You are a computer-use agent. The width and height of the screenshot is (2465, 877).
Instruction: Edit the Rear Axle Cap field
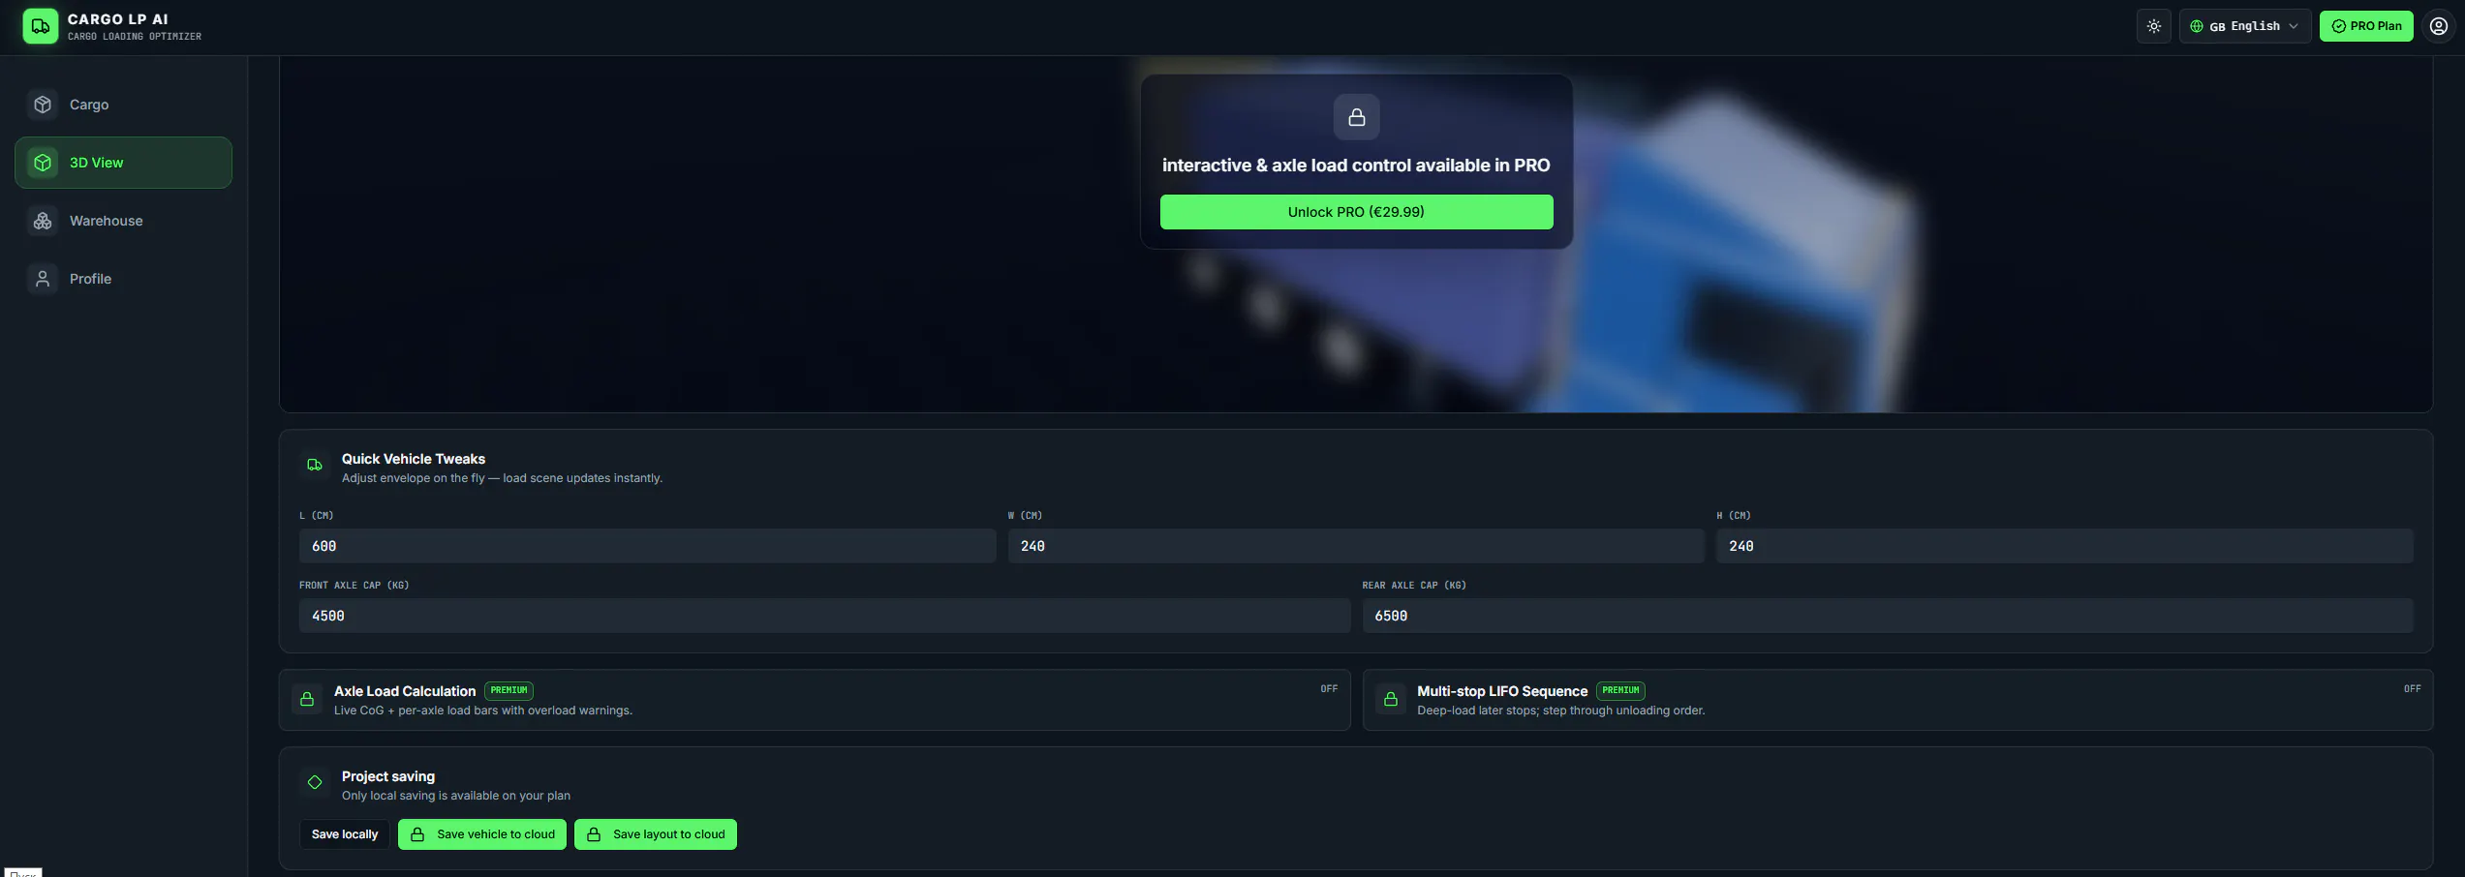[x=1887, y=616]
